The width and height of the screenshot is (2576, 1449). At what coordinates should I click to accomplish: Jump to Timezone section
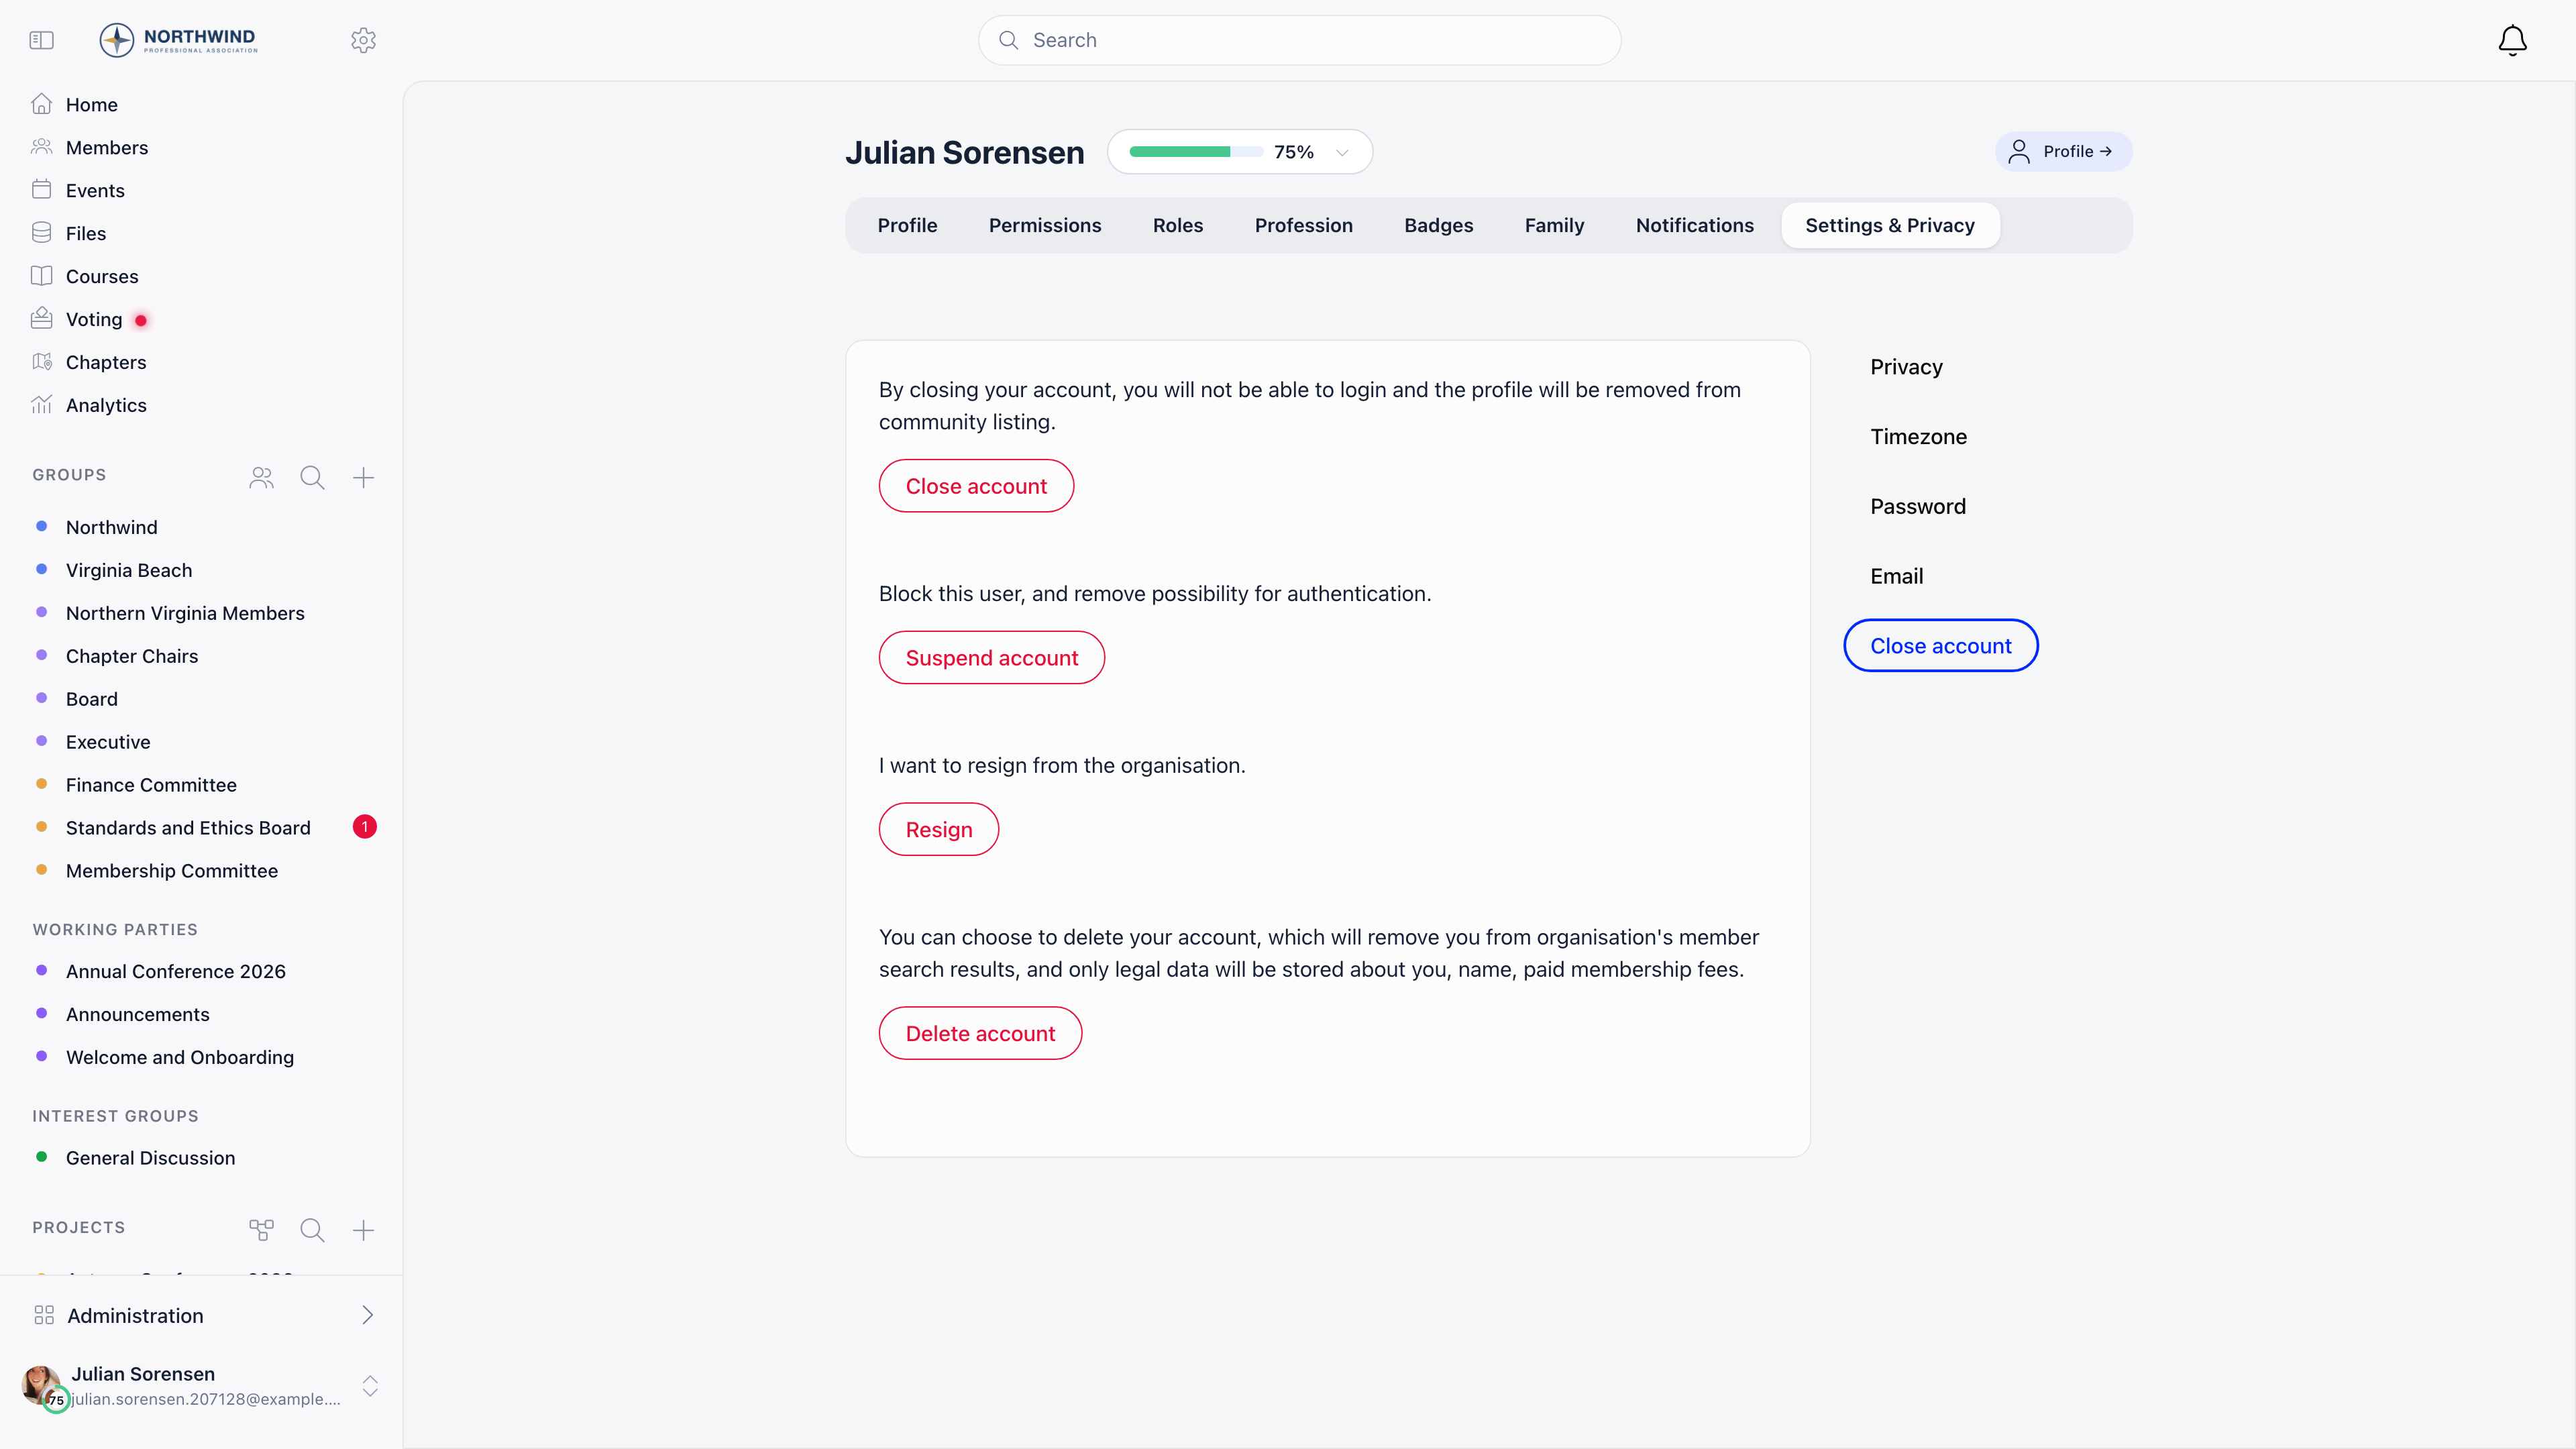click(x=1918, y=437)
